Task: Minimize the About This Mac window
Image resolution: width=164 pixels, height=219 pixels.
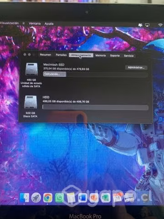Action: pos(29,54)
